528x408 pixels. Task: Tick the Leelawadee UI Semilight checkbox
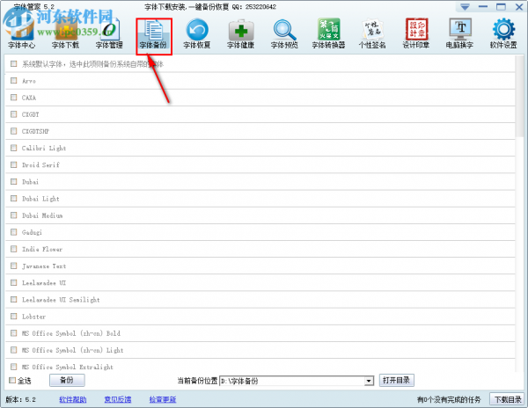[x=13, y=299]
